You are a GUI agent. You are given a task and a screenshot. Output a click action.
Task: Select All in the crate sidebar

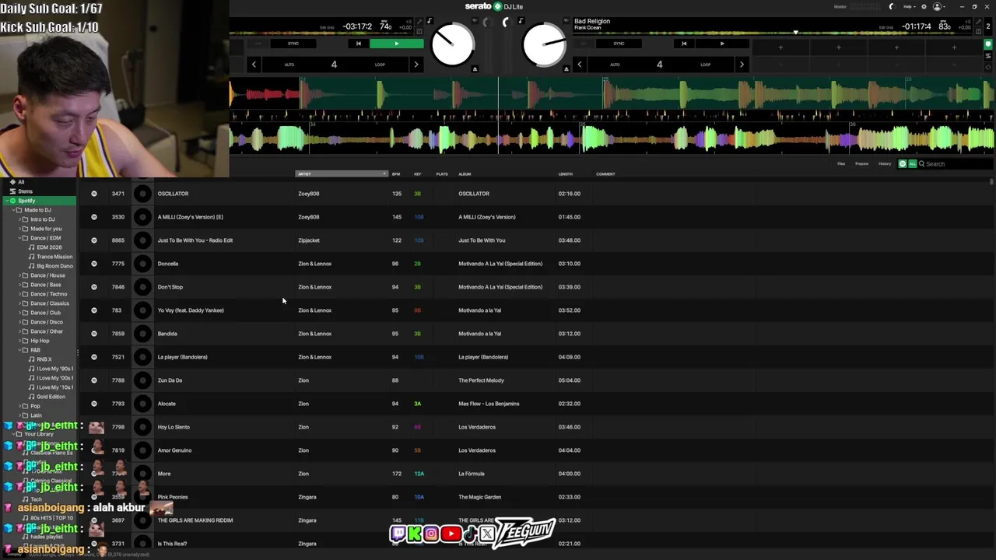21,182
